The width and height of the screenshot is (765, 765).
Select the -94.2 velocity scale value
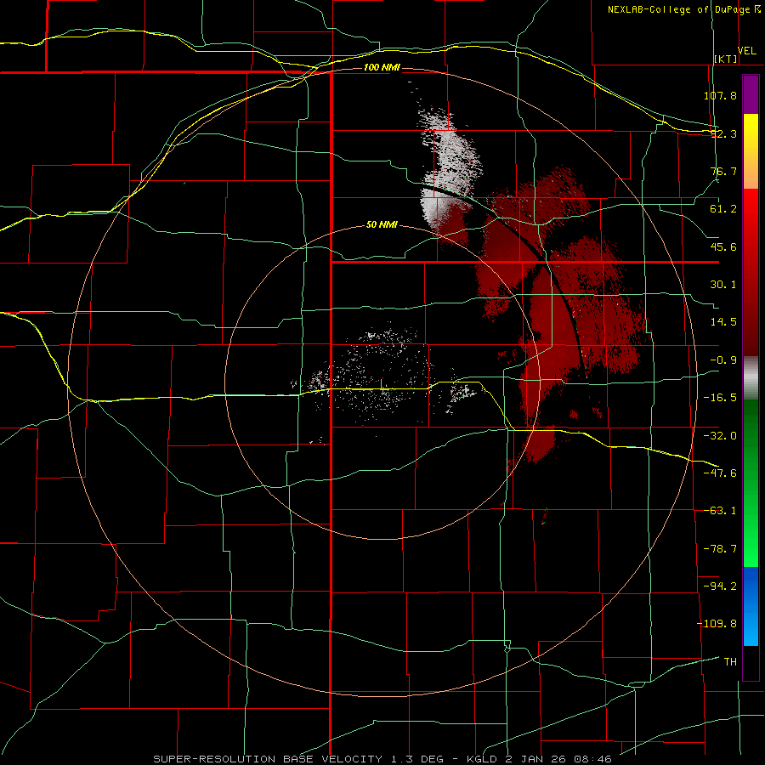pyautogui.click(x=720, y=586)
